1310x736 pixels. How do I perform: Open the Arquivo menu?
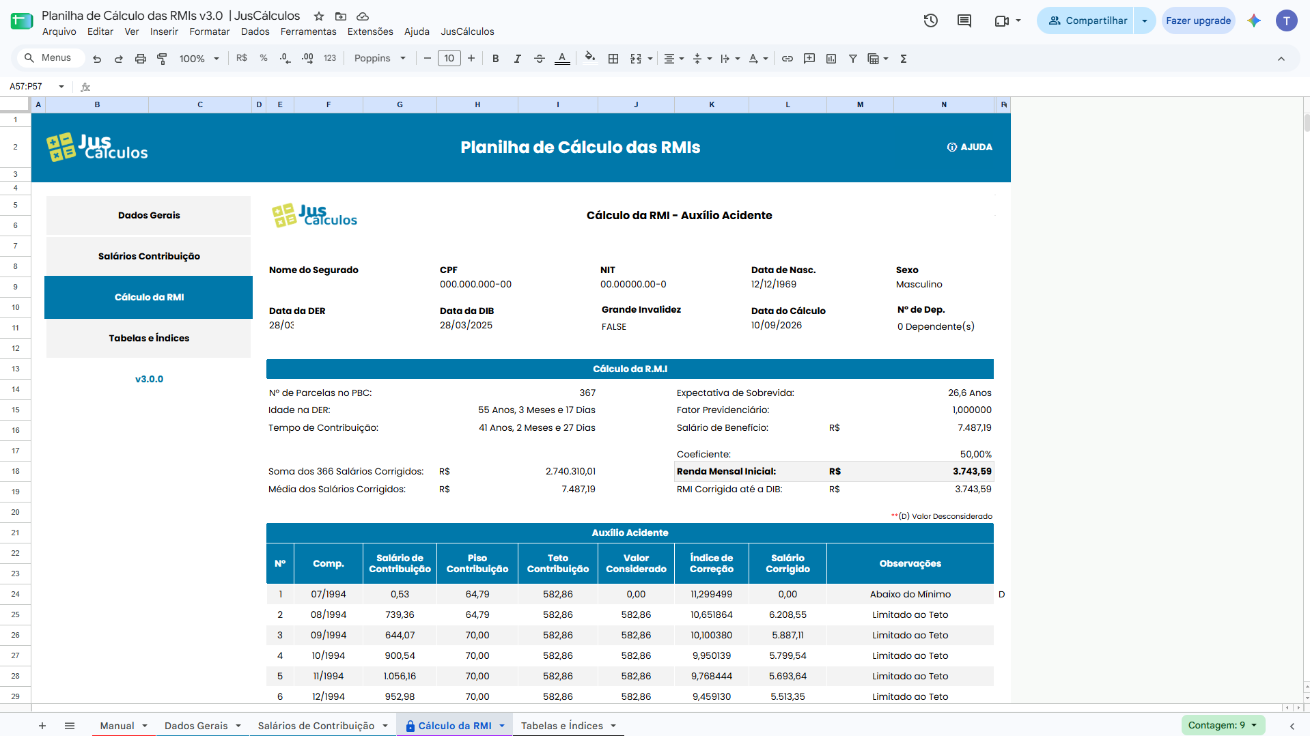click(59, 31)
